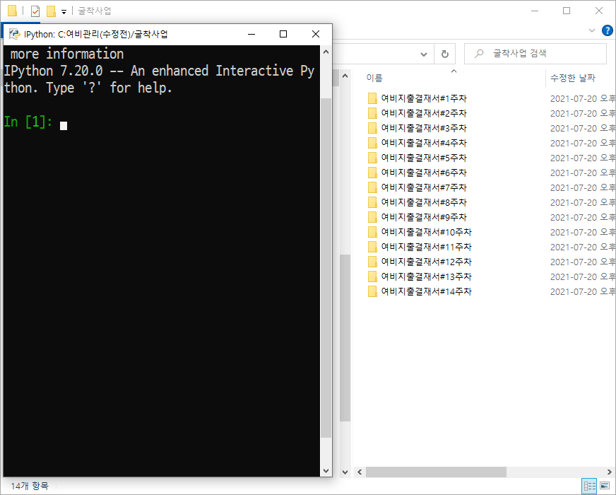Select folder icon of 여비지출결재서#5주차
The height and width of the screenshot is (495, 616).
click(372, 158)
